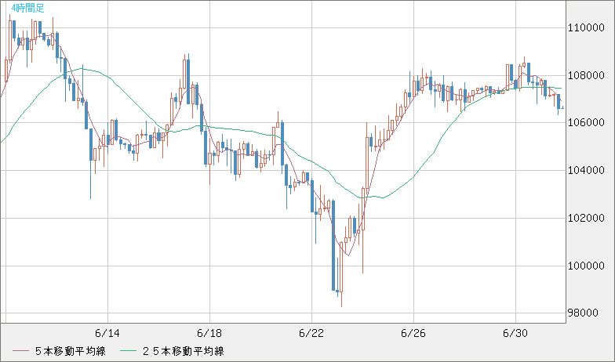Click the green legend line for 25本移動平均線
The height and width of the screenshot is (362, 615).
point(129,351)
